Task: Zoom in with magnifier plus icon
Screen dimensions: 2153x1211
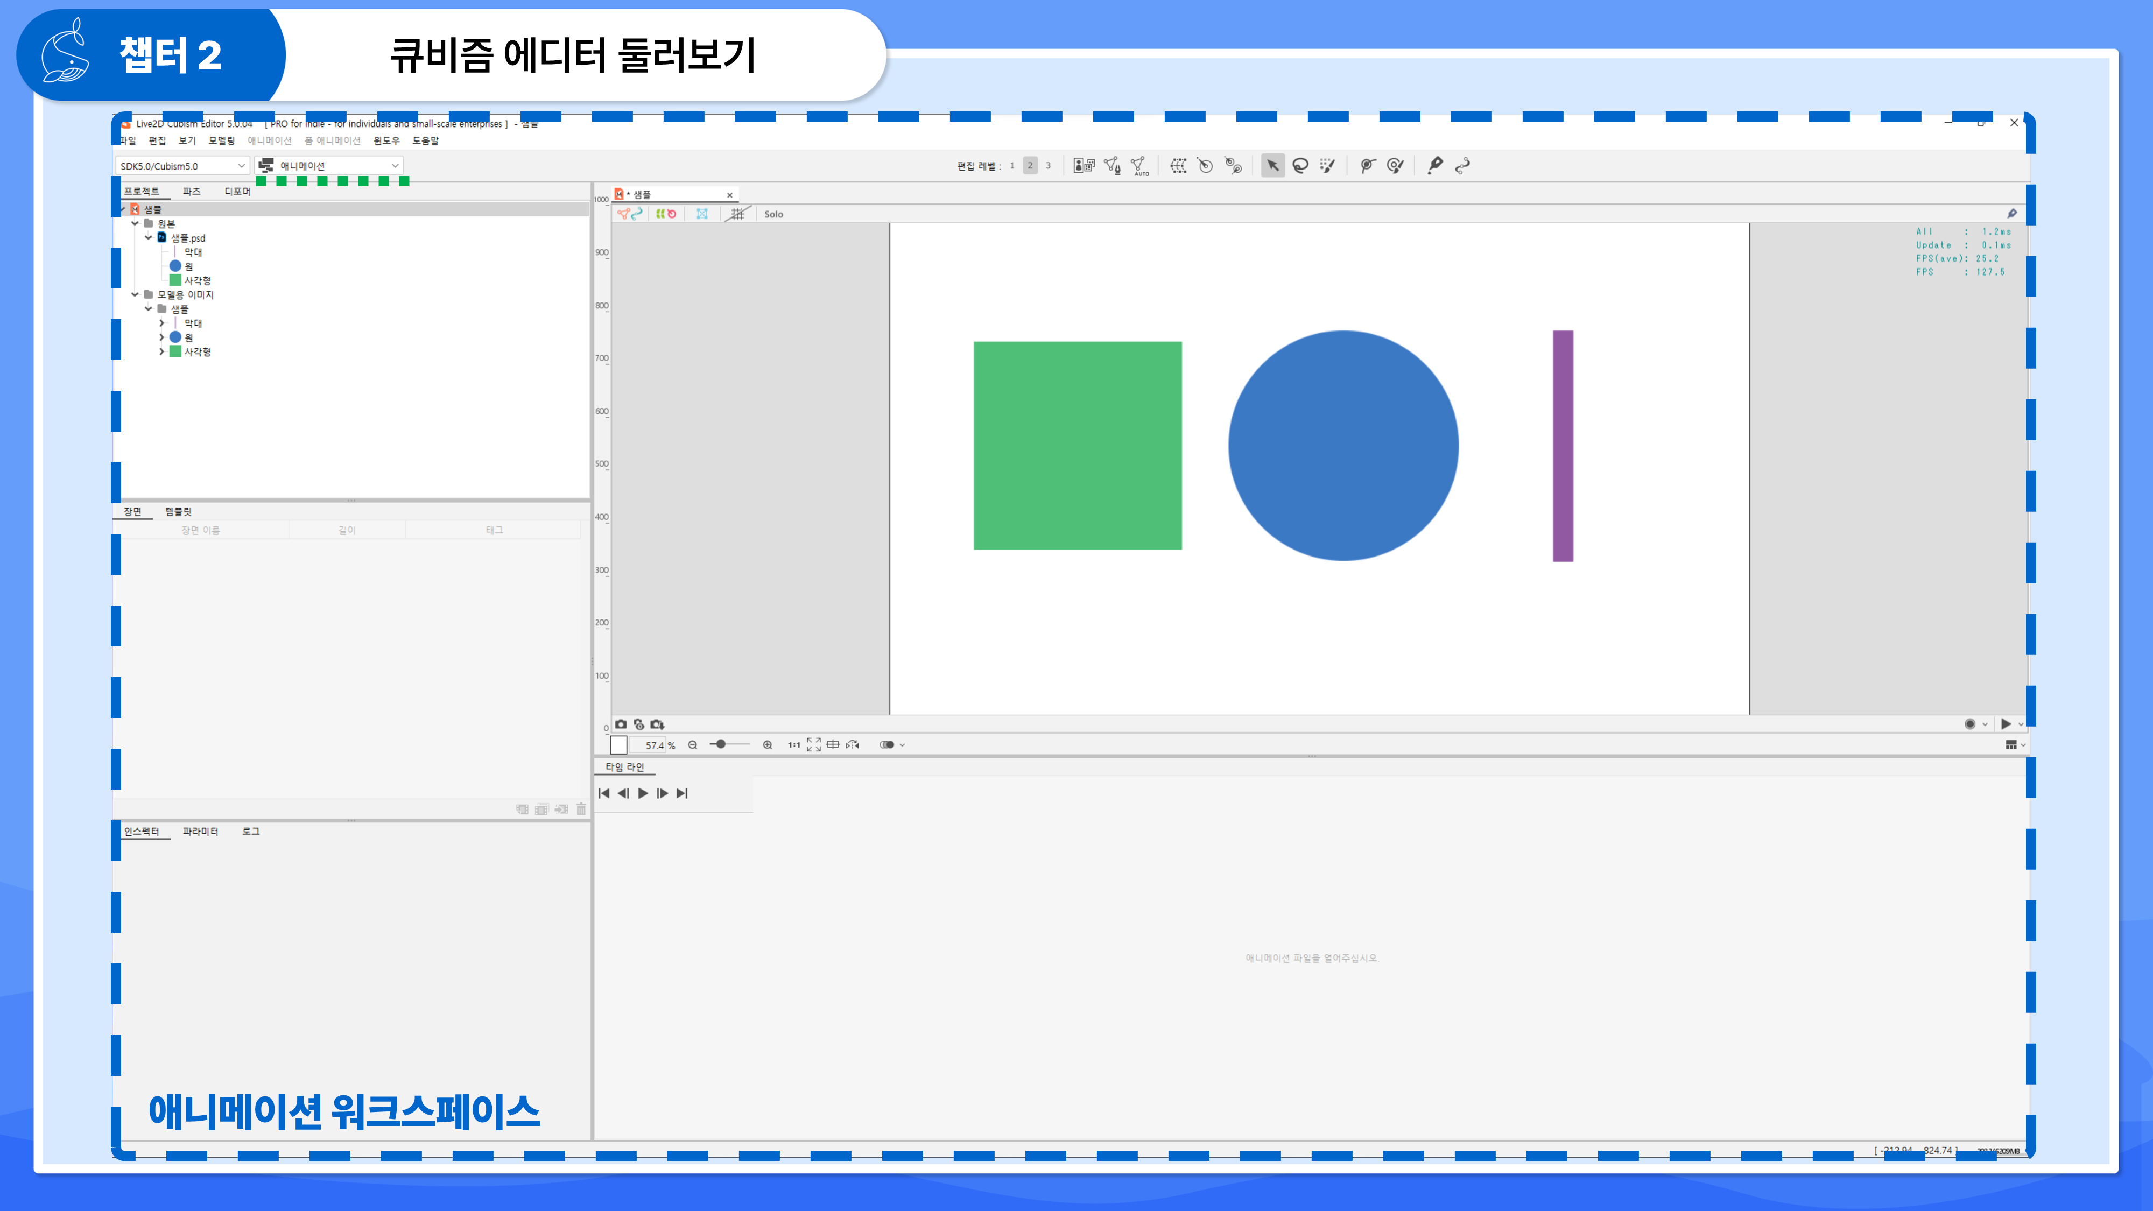Action: pyautogui.click(x=767, y=745)
